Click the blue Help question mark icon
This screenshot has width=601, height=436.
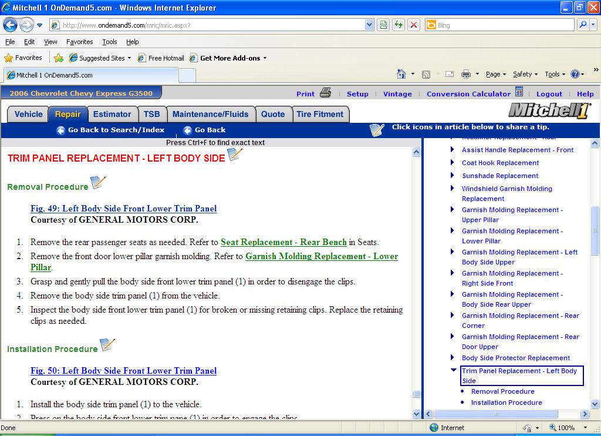575,74
